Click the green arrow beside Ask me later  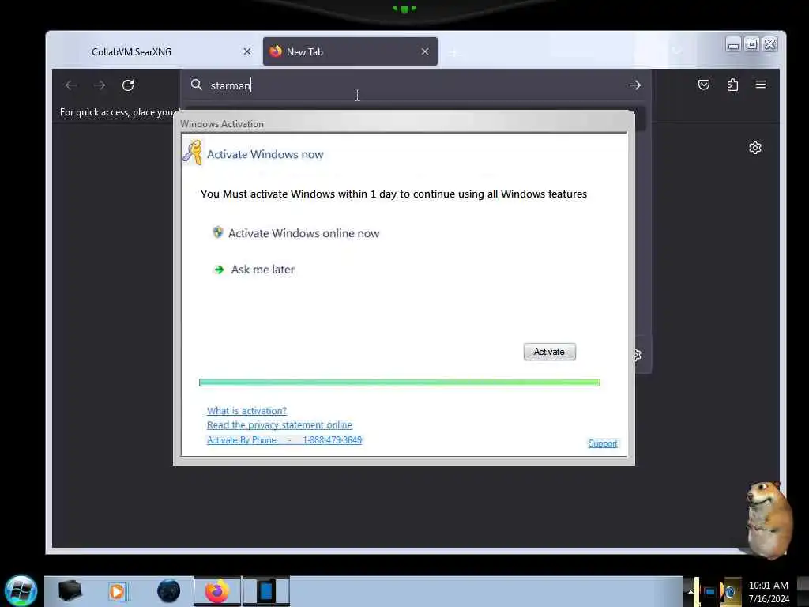(219, 270)
